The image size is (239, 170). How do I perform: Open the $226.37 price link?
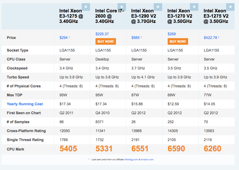[102, 34]
